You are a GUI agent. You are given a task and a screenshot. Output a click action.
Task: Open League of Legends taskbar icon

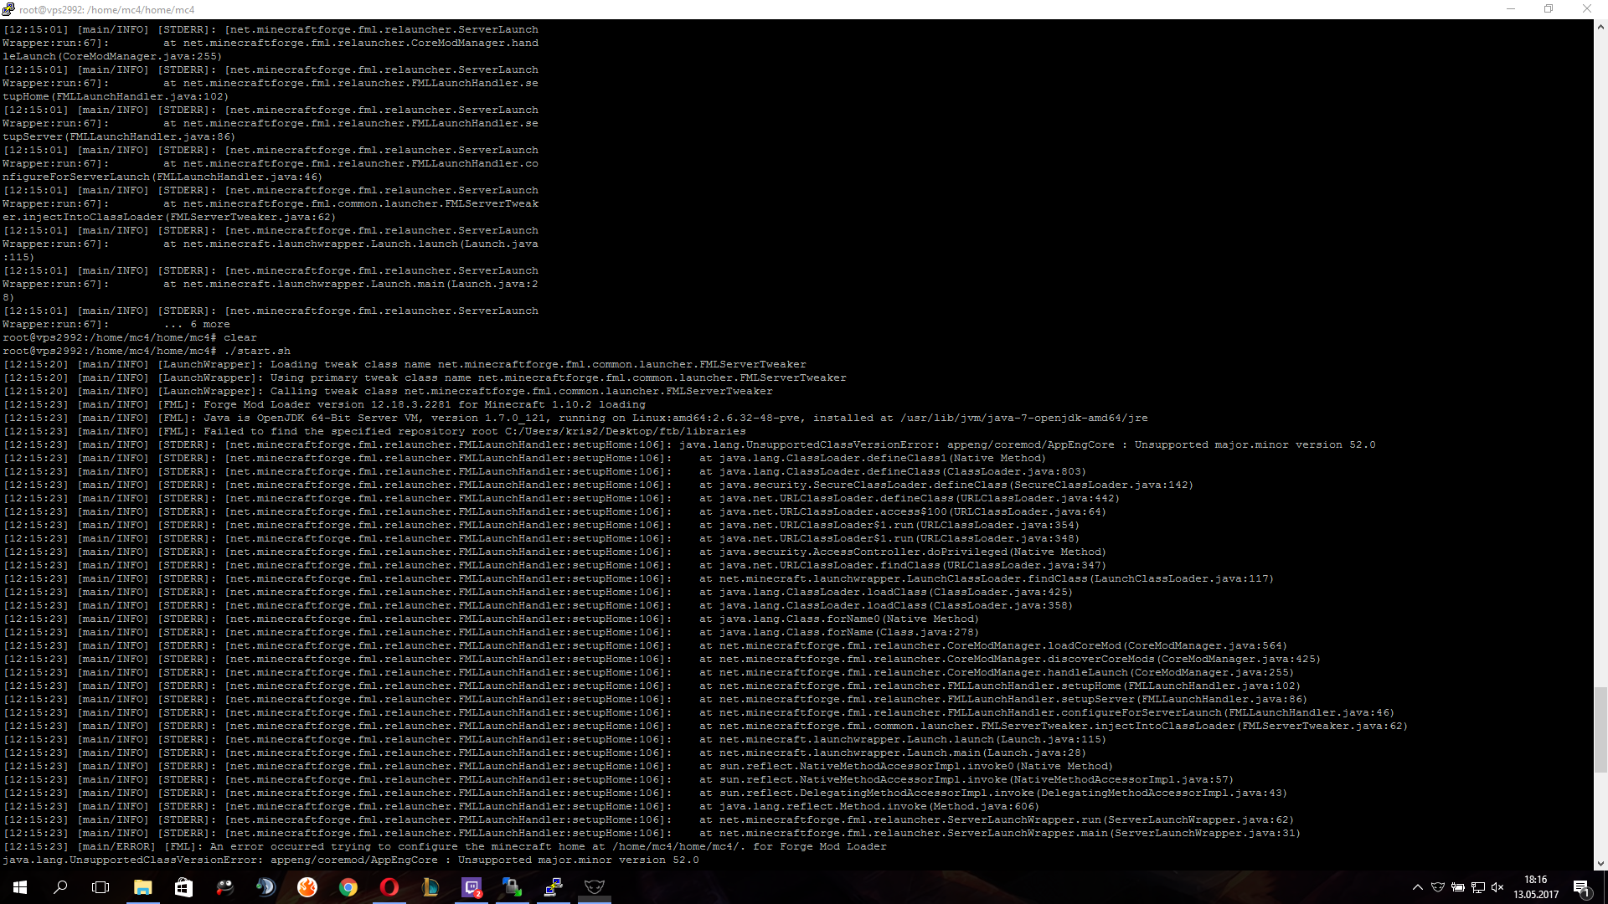click(x=430, y=887)
